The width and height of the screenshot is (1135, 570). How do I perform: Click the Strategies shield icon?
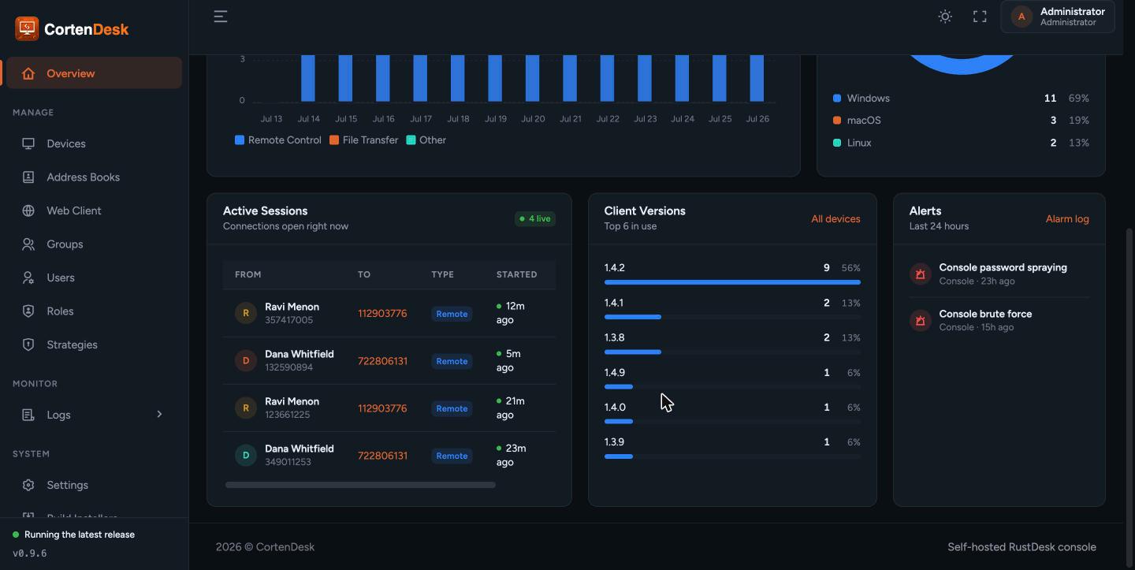pyautogui.click(x=28, y=345)
